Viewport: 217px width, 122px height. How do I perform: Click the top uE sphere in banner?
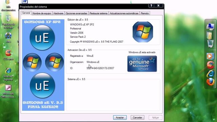pyautogui.click(x=42, y=38)
